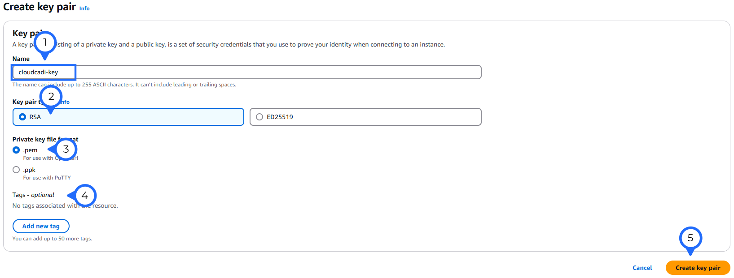Viewport: 734px width, 278px height.
Task: Click the numbered step 5 callout marker
Action: [690, 238]
